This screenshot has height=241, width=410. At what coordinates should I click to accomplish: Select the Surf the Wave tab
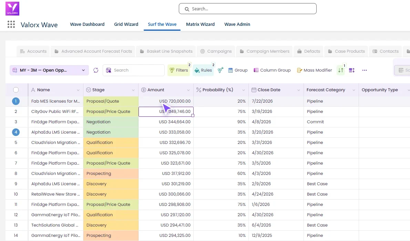coord(162,24)
